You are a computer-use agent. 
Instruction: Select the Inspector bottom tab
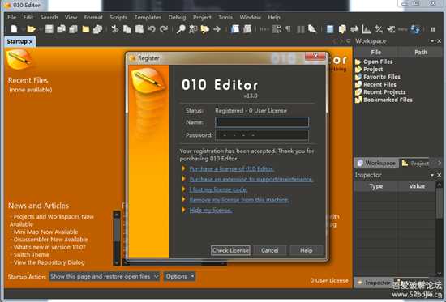click(375, 283)
